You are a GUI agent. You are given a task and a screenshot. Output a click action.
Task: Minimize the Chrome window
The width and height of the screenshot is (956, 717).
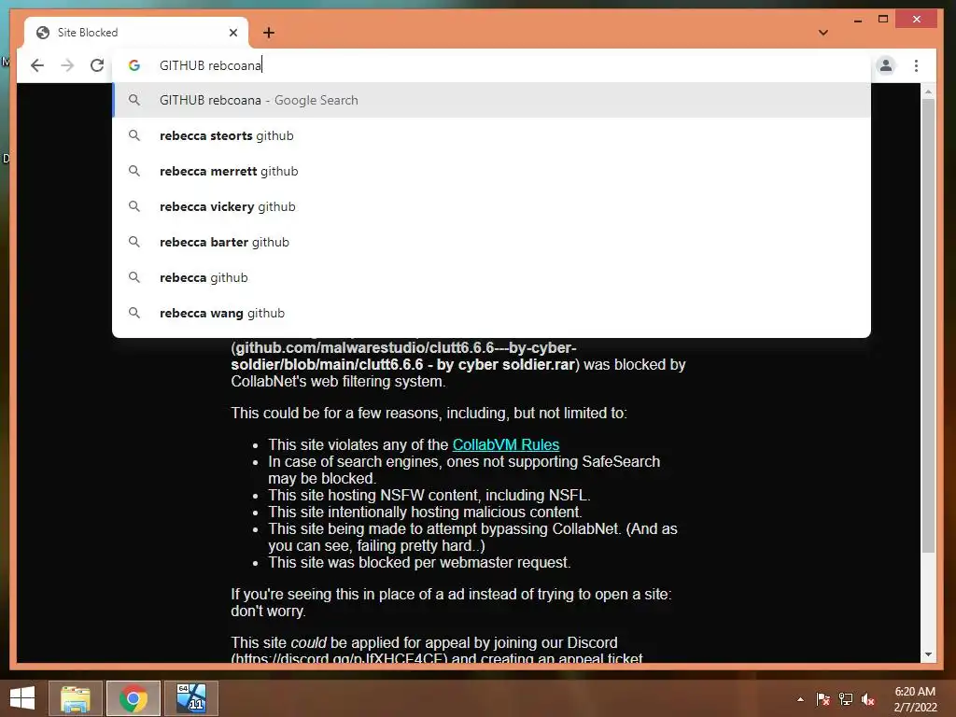(x=858, y=20)
